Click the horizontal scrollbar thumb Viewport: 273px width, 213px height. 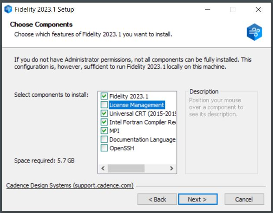tap(126, 168)
